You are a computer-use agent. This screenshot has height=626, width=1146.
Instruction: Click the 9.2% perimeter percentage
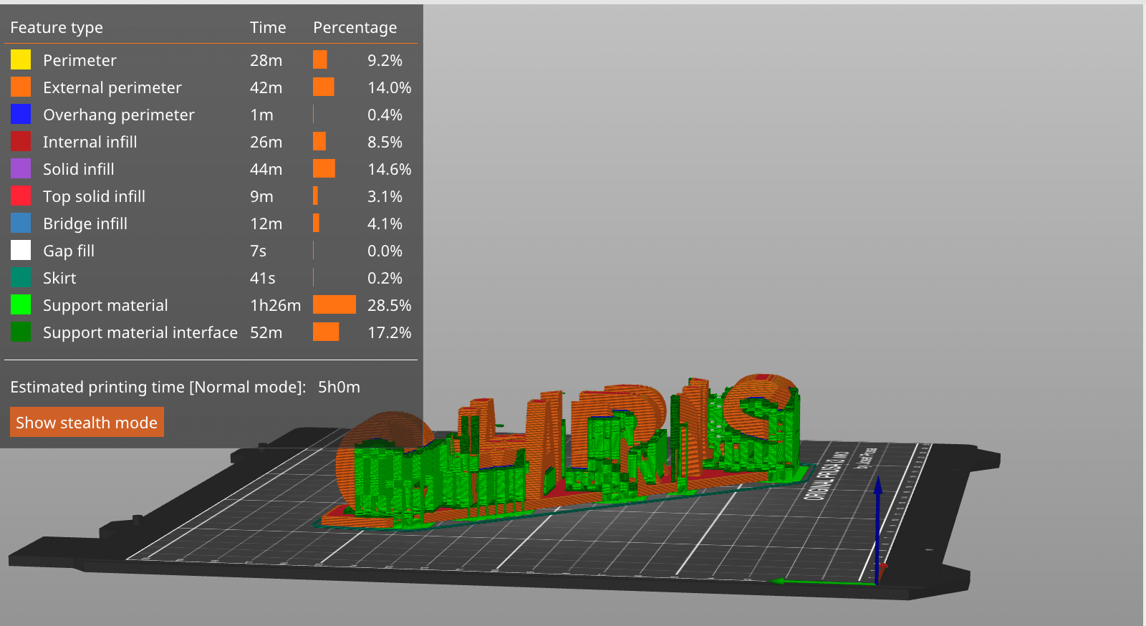[385, 60]
